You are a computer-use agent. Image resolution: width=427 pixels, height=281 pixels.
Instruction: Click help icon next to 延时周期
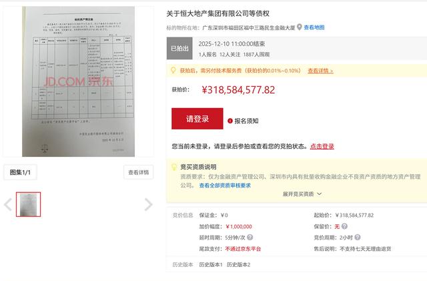click(x=250, y=238)
